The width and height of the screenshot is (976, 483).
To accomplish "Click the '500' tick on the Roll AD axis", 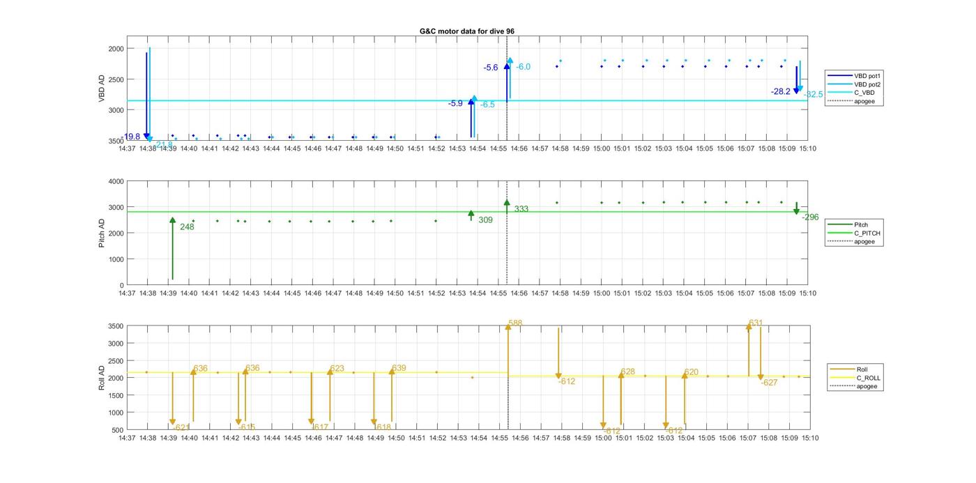I will click(118, 430).
